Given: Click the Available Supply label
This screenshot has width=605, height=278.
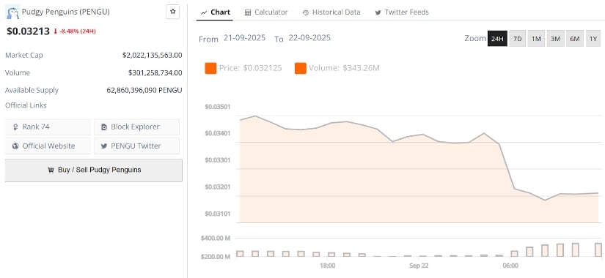Looking at the screenshot, I should pyautogui.click(x=32, y=91).
